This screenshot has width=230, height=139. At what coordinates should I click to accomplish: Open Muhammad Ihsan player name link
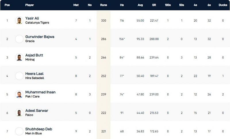[x=40, y=92]
